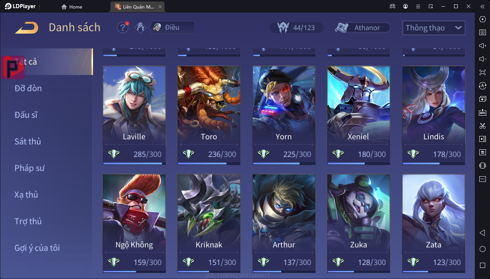This screenshot has height=279, width=490.
Task: Click the Athanor button
Action: pyautogui.click(x=362, y=28)
